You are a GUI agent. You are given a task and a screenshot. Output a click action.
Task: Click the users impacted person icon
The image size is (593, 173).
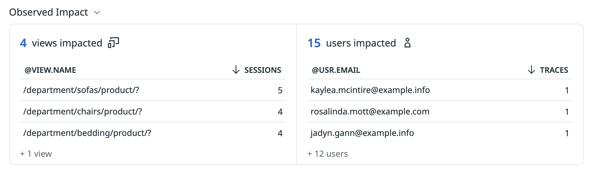click(407, 43)
